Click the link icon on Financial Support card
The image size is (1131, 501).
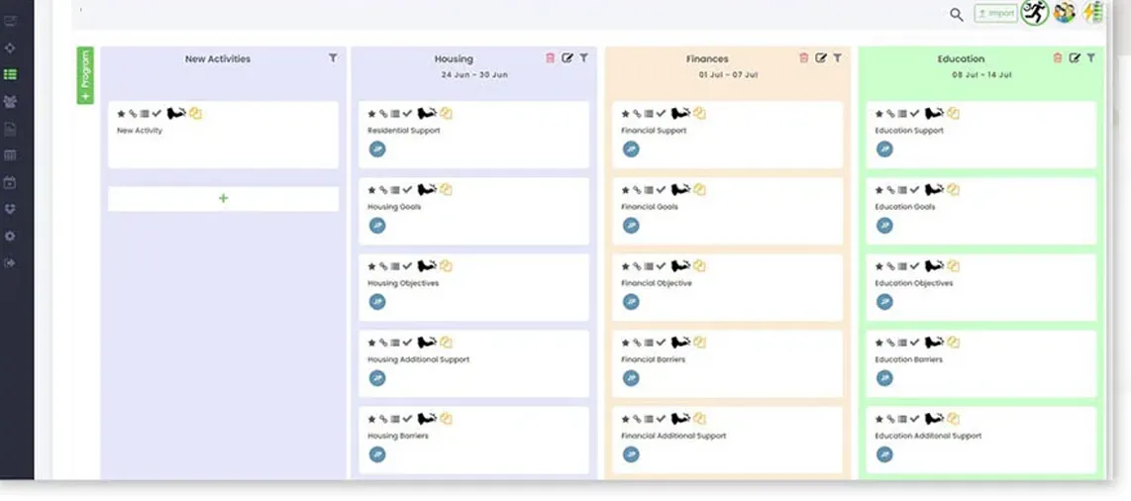point(637,114)
